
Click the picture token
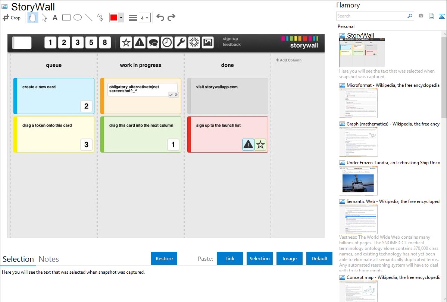[x=208, y=43]
